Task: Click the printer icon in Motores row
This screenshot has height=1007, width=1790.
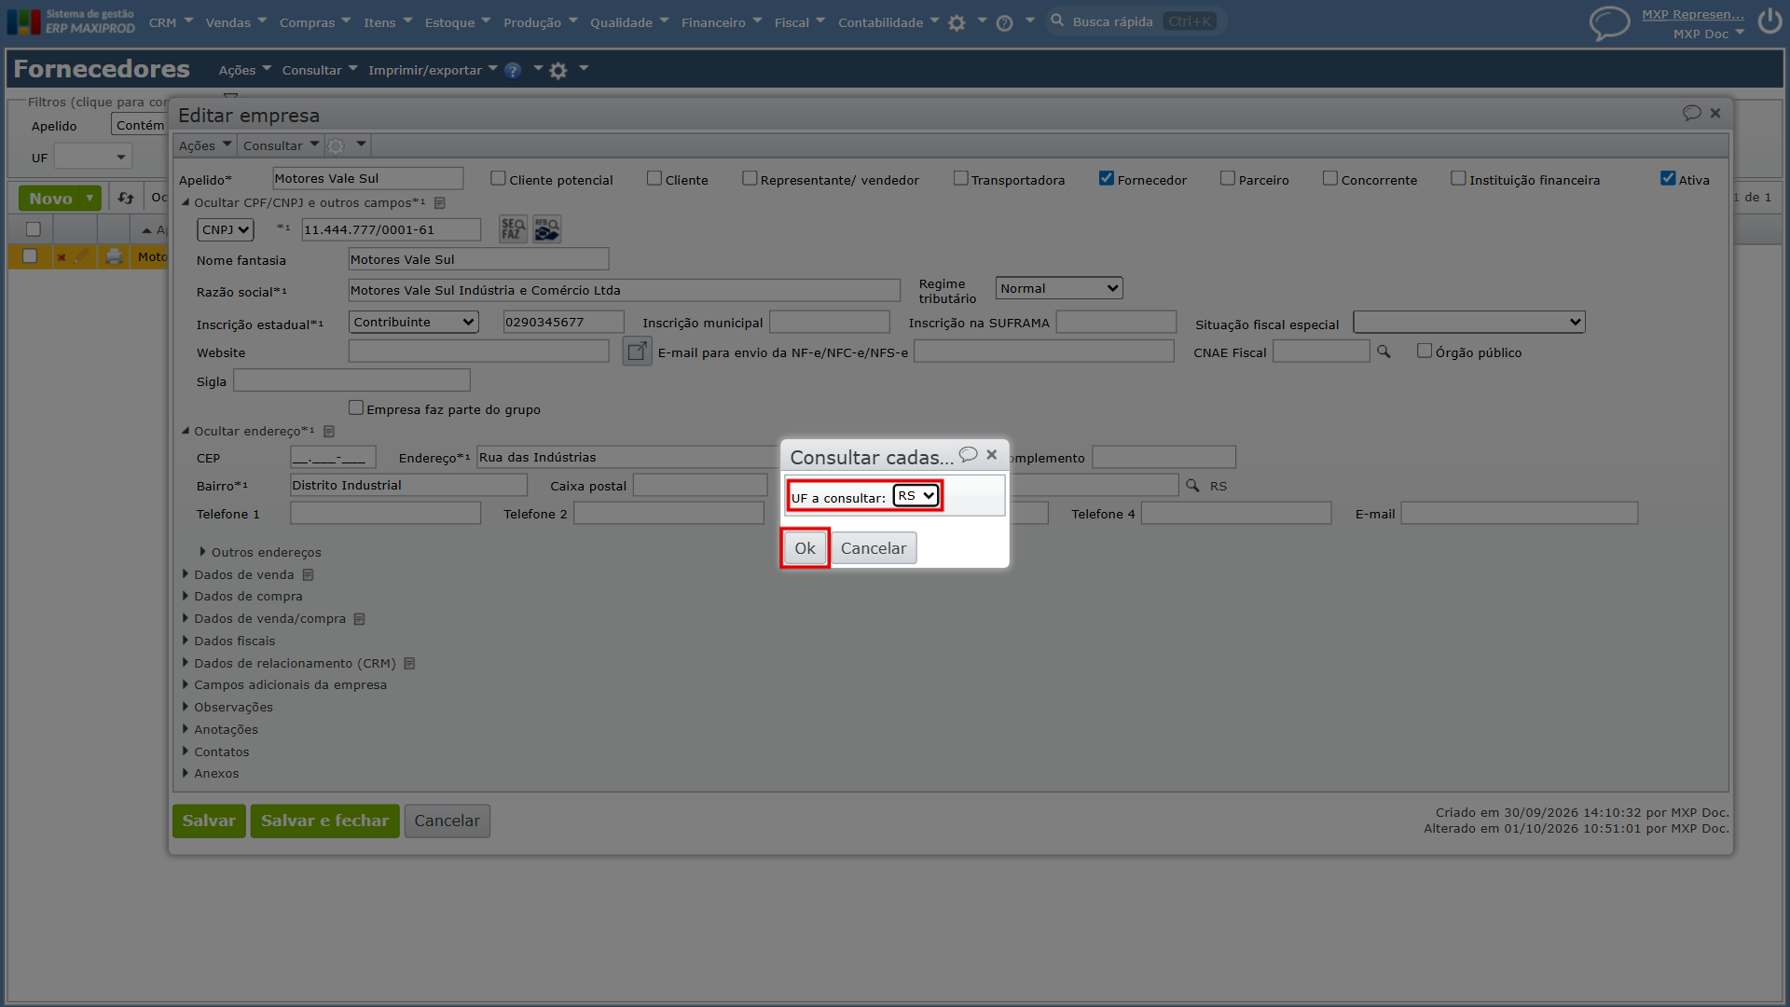Action: click(x=114, y=256)
